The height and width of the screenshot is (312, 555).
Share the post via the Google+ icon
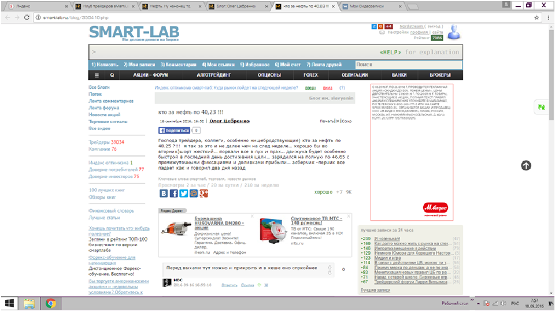(x=203, y=194)
